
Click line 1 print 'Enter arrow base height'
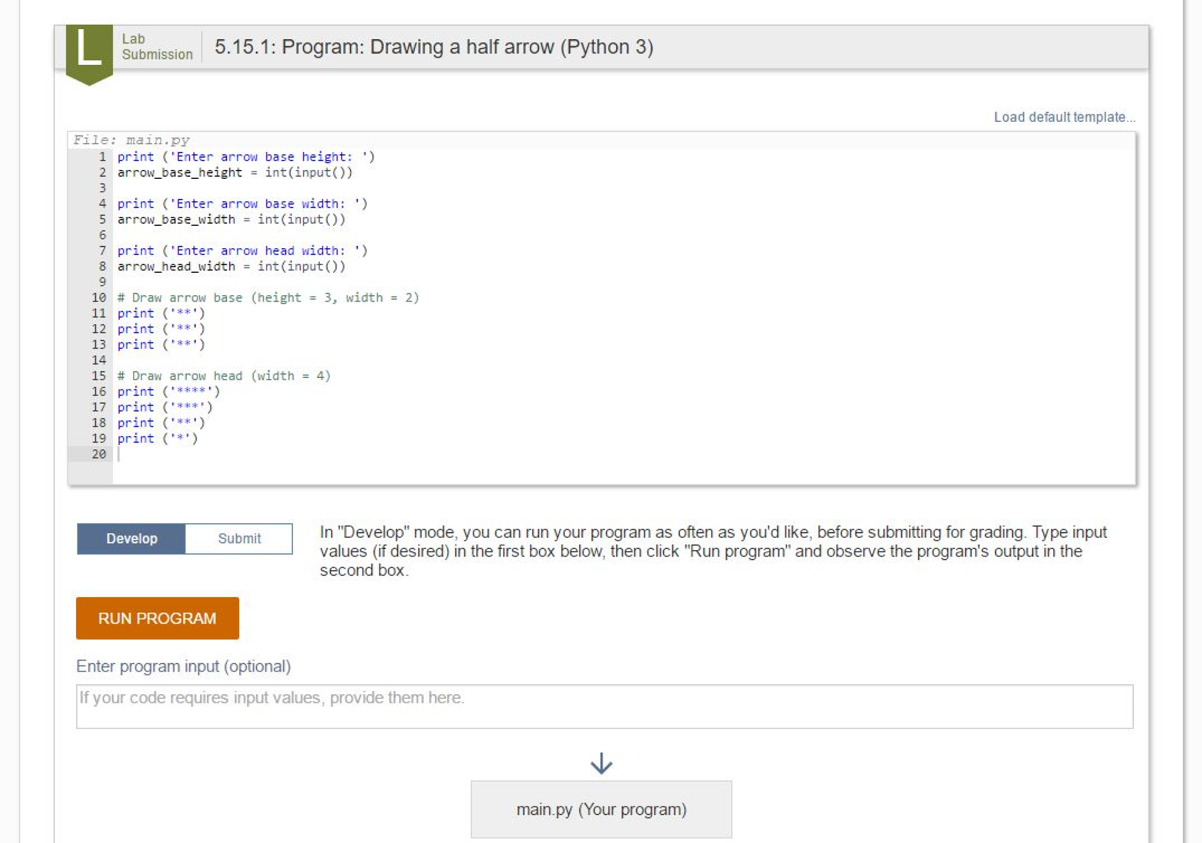click(246, 157)
